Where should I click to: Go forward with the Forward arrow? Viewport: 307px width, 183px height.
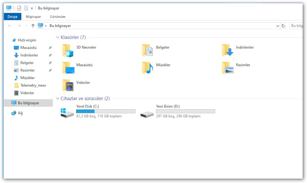19,26
